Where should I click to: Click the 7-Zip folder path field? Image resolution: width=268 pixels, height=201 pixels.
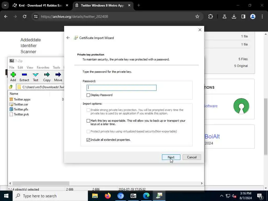[x=40, y=87]
